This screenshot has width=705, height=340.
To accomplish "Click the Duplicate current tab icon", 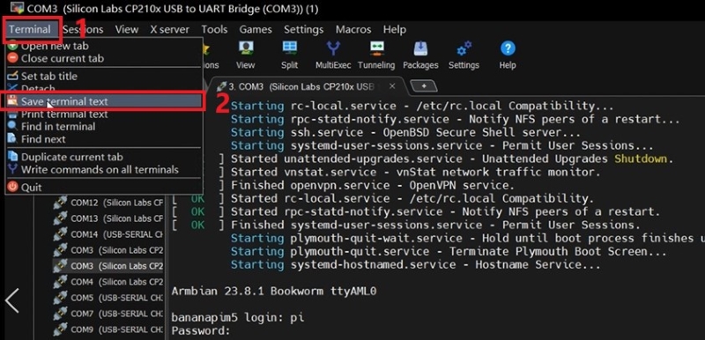I will [x=13, y=157].
